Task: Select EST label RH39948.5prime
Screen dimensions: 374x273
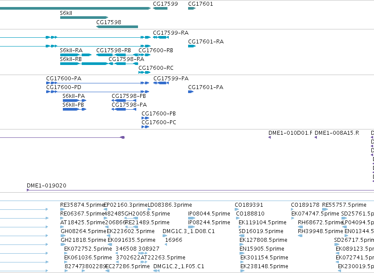Action: click(320, 231)
